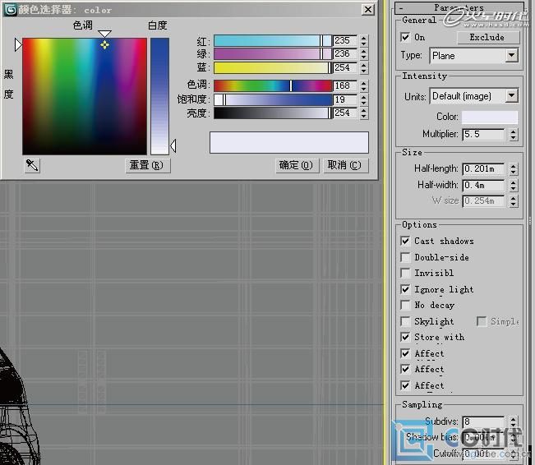Click the blue value spinner

[x=364, y=67]
